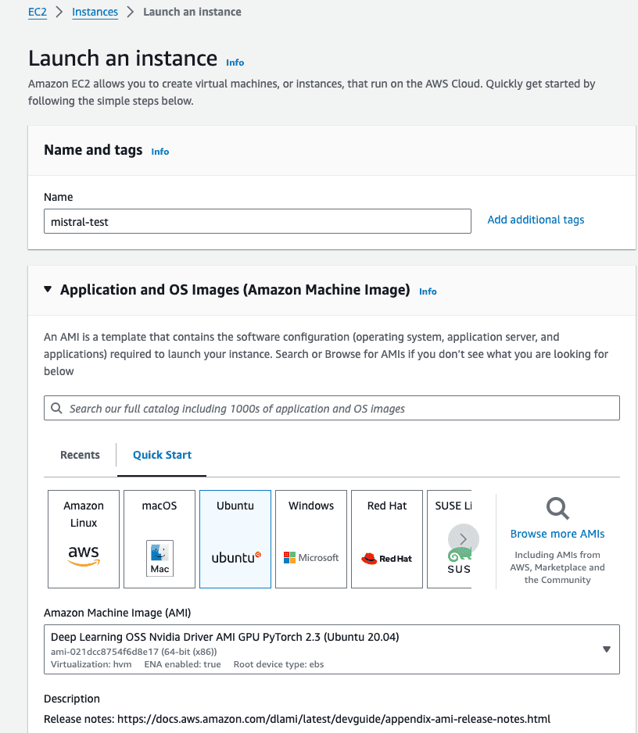This screenshot has height=733, width=638.
Task: Switch to the Recents tab
Action: pyautogui.click(x=79, y=454)
